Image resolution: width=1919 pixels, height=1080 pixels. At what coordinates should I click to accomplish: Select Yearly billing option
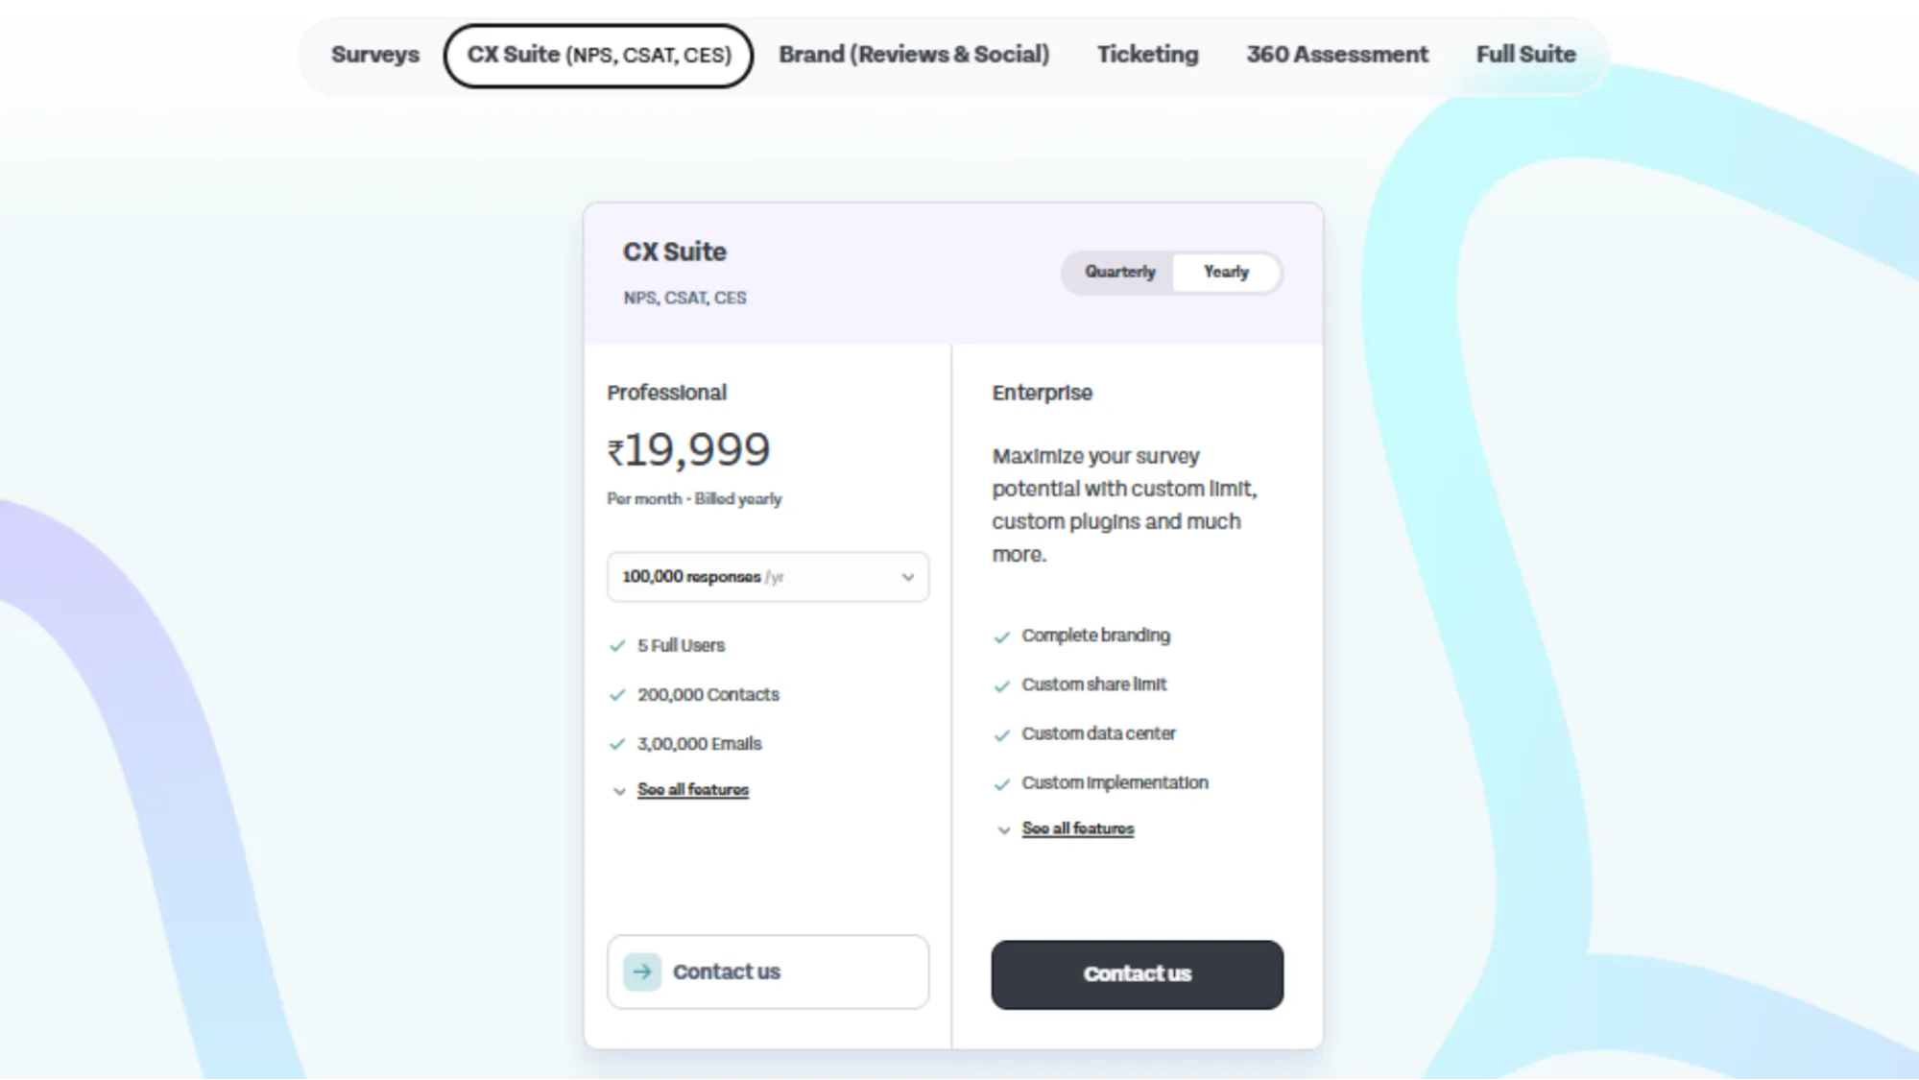(x=1227, y=272)
